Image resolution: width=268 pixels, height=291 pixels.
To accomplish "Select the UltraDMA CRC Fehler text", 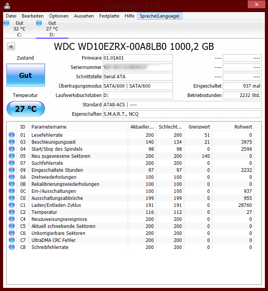I will pos(53,240).
